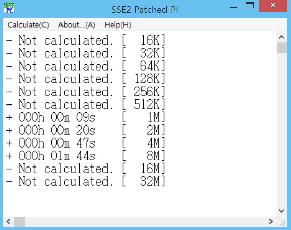Select the 4M result line showing 47s
The width and height of the screenshot is (291, 230).
pos(86,143)
